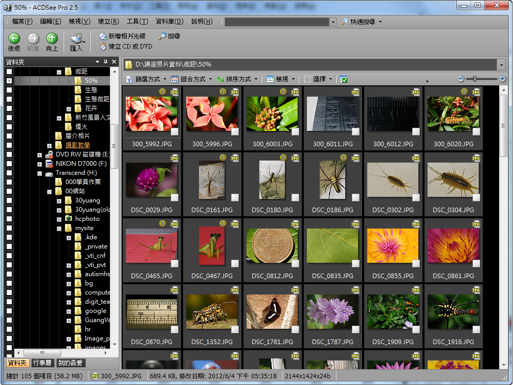Check the box beside the 微距 folder

click(9, 72)
